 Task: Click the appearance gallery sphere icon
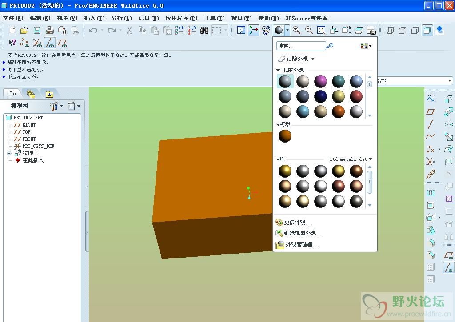[x=279, y=30]
